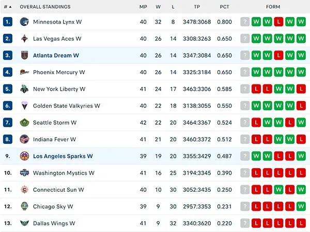This screenshot has width=310, height=232.
Task: Click the blue rank 5. badge
Action: click(8, 89)
